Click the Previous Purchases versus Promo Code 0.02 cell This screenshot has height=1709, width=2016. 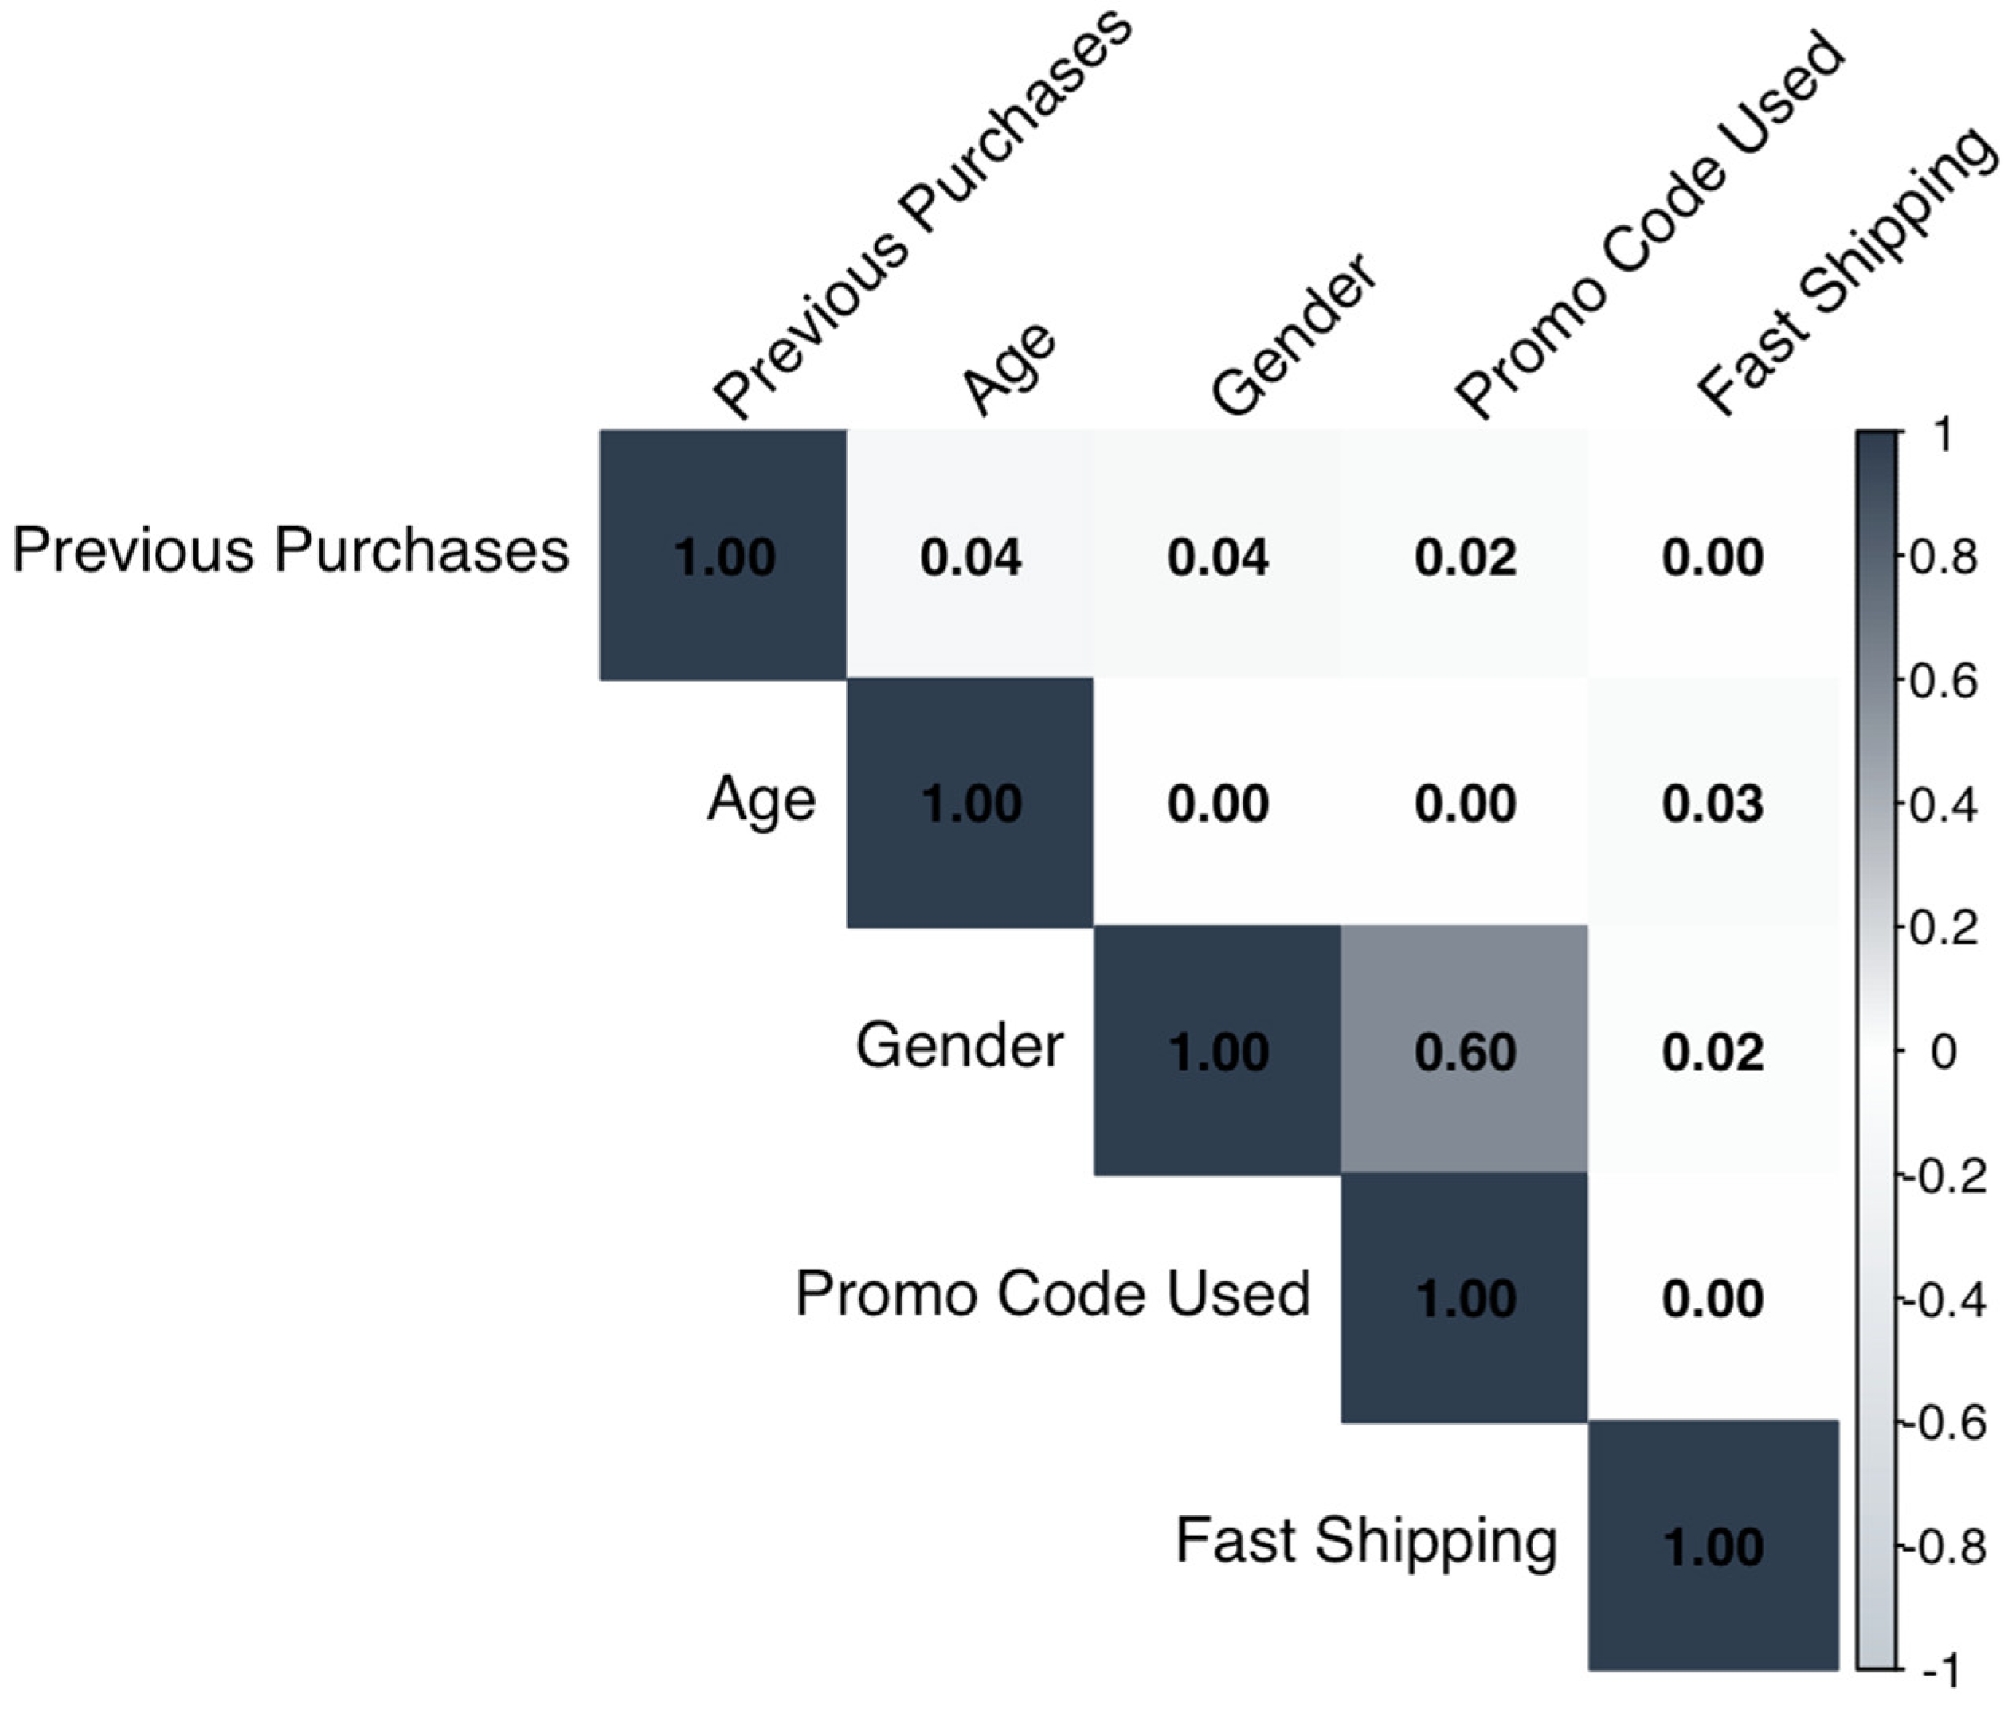point(1465,555)
